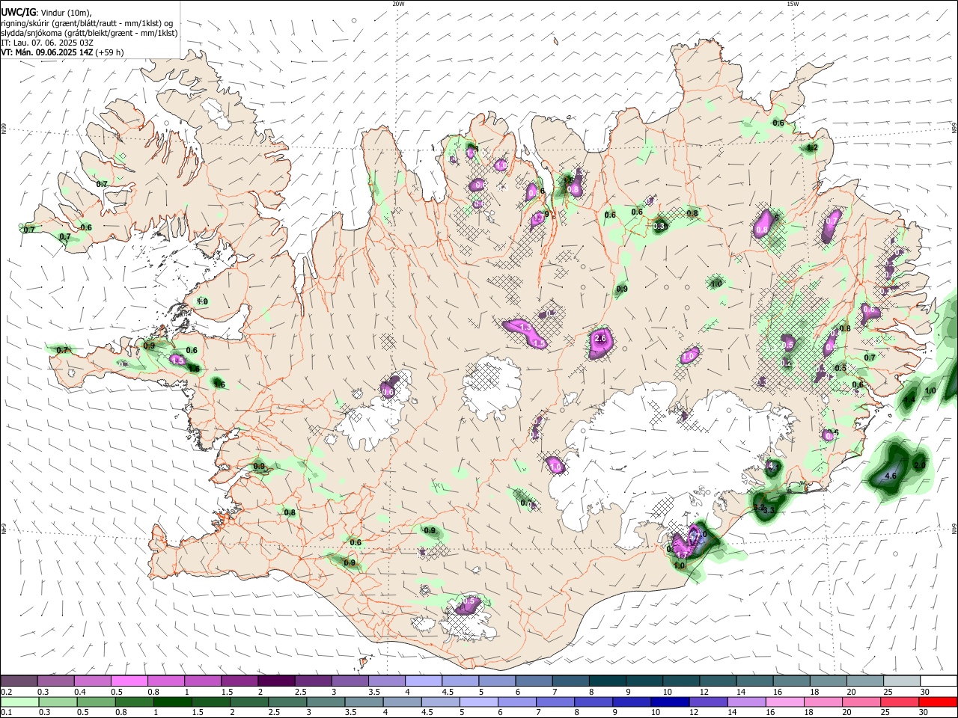Select the palest green bottom-row swatch at 0.1

19,702
